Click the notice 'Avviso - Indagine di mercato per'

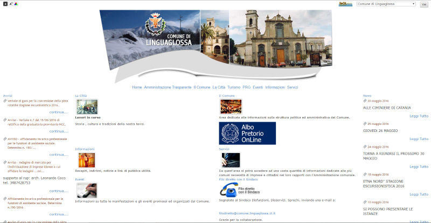[x=34, y=166]
